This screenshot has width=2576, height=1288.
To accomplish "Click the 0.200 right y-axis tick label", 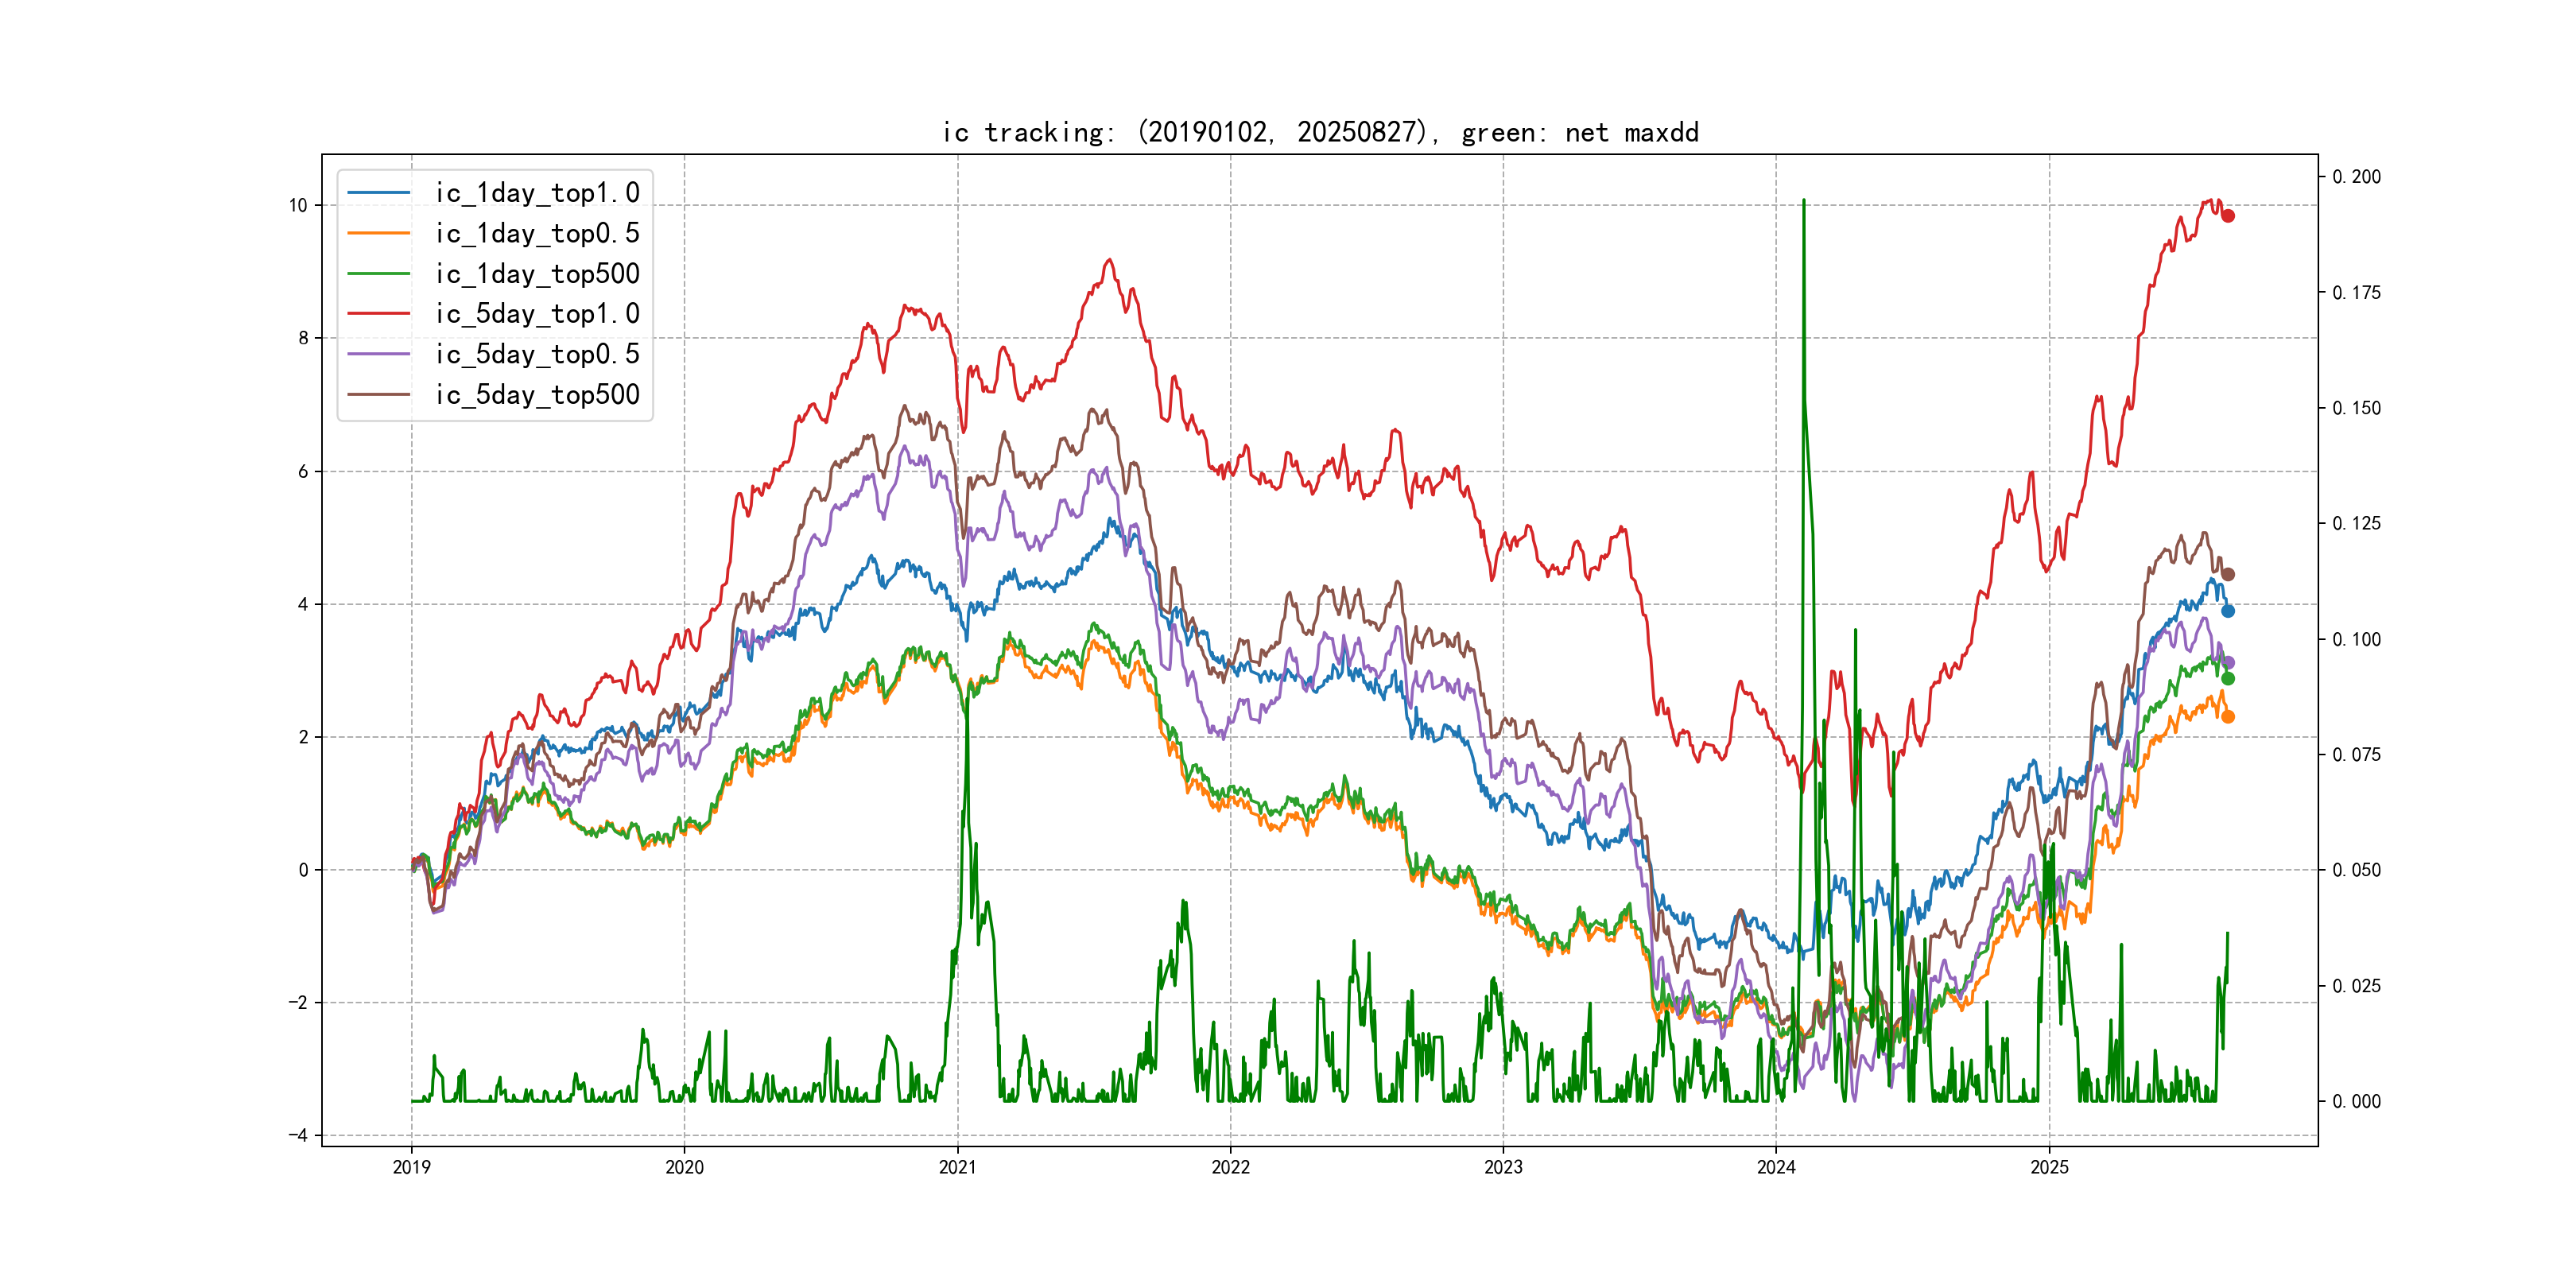I will tap(2356, 177).
